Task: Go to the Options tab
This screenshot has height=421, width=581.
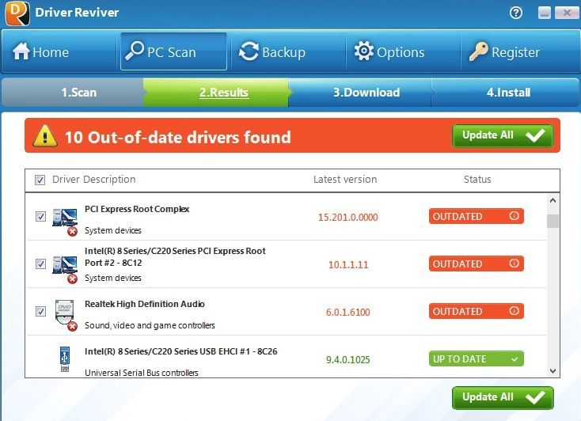Action: [x=403, y=51]
